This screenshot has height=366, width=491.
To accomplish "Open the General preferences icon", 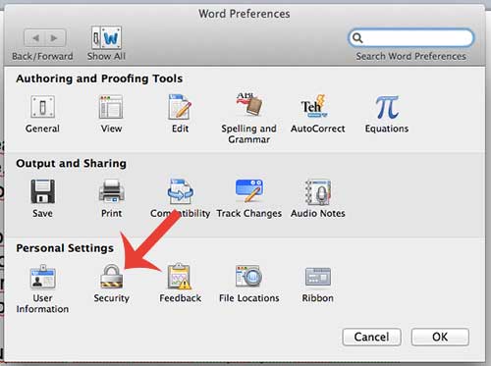I will (x=42, y=107).
